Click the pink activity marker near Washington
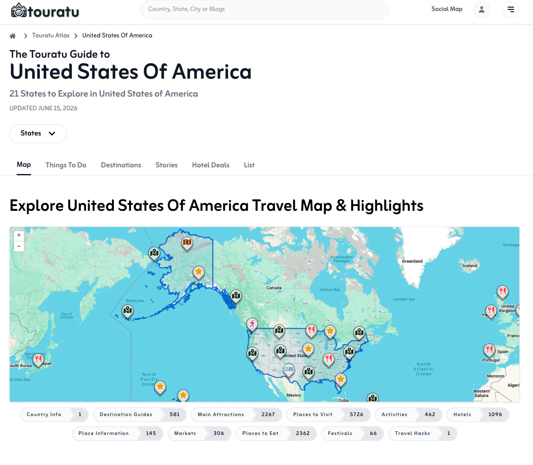 point(252,324)
